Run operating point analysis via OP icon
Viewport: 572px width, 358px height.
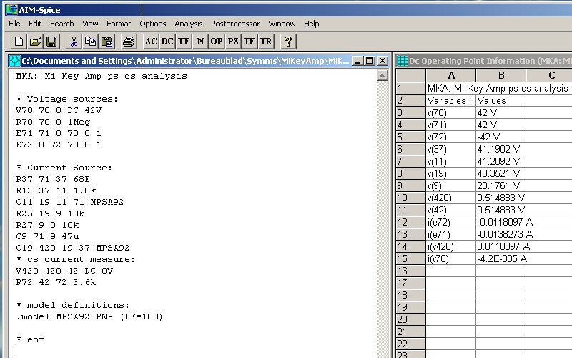(x=217, y=42)
